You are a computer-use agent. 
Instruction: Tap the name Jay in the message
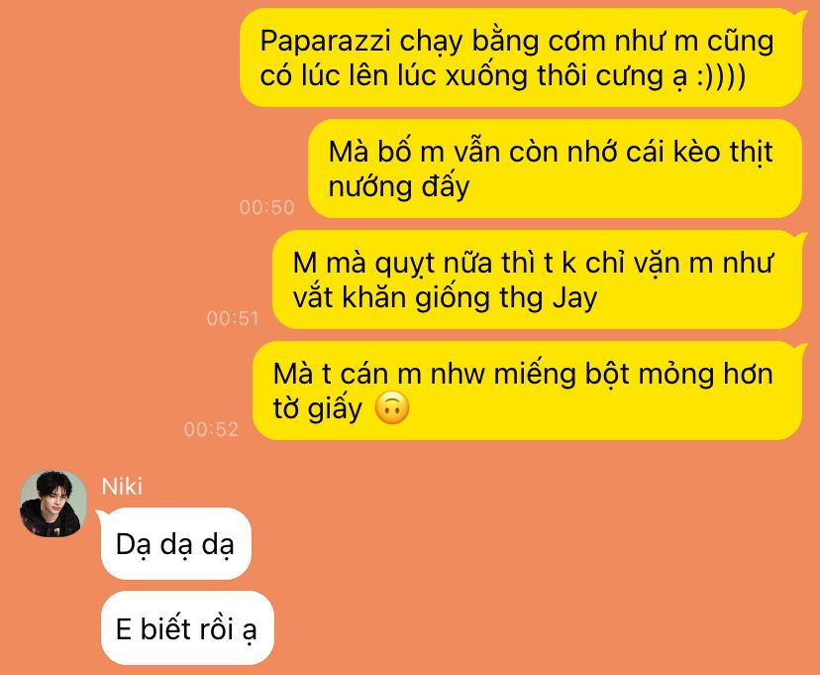tap(574, 298)
